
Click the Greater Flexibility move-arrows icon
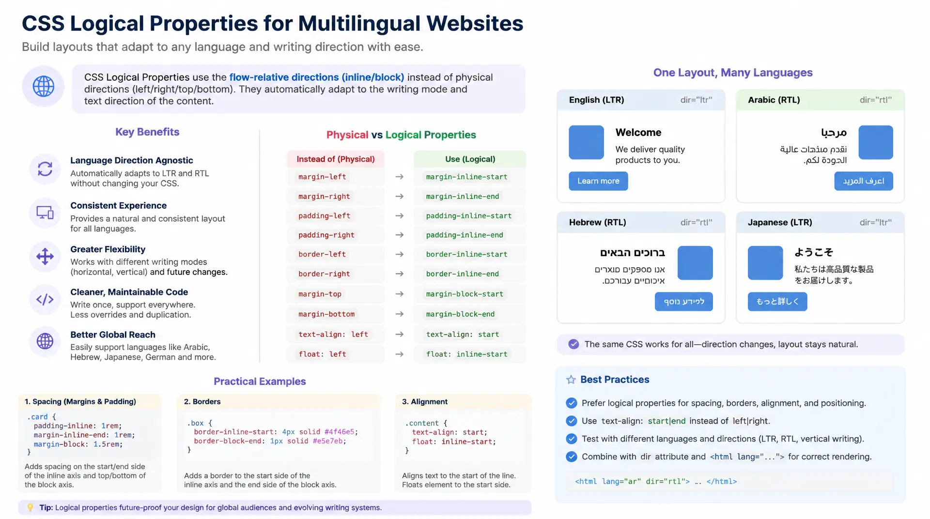pyautogui.click(x=45, y=256)
